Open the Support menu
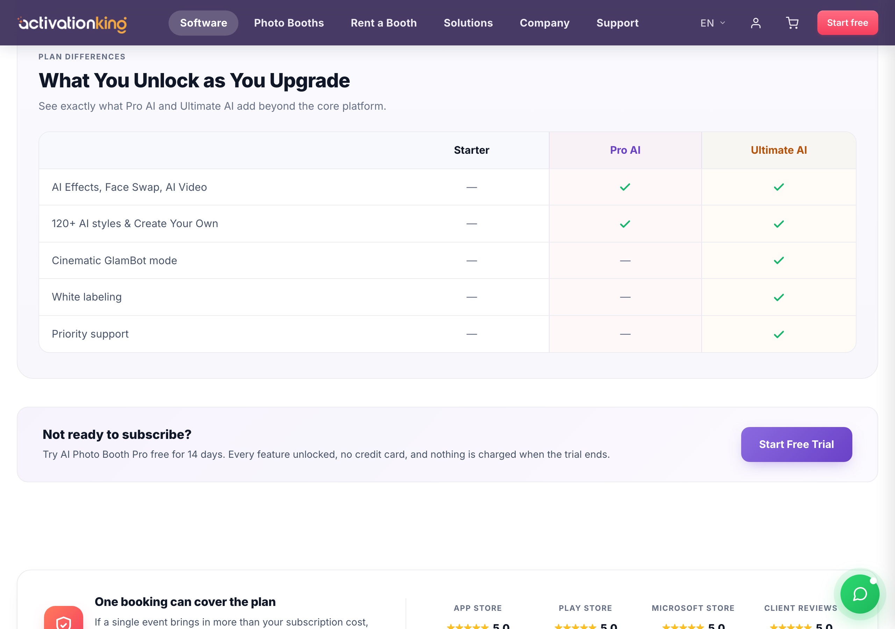Viewport: 895px width, 629px height. tap(617, 23)
